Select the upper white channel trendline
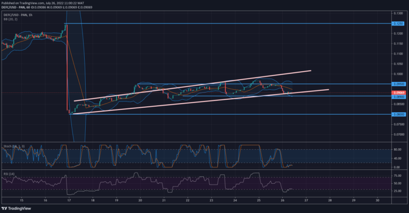The width and height of the screenshot is (409, 213). tap(192, 86)
